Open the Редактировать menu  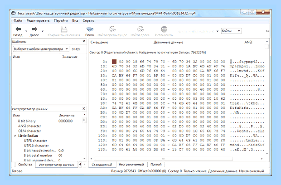click(38, 20)
